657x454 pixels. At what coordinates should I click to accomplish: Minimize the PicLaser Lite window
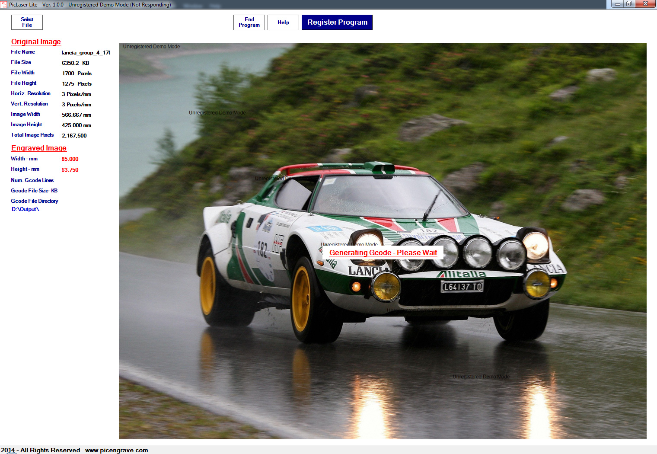coord(617,4)
